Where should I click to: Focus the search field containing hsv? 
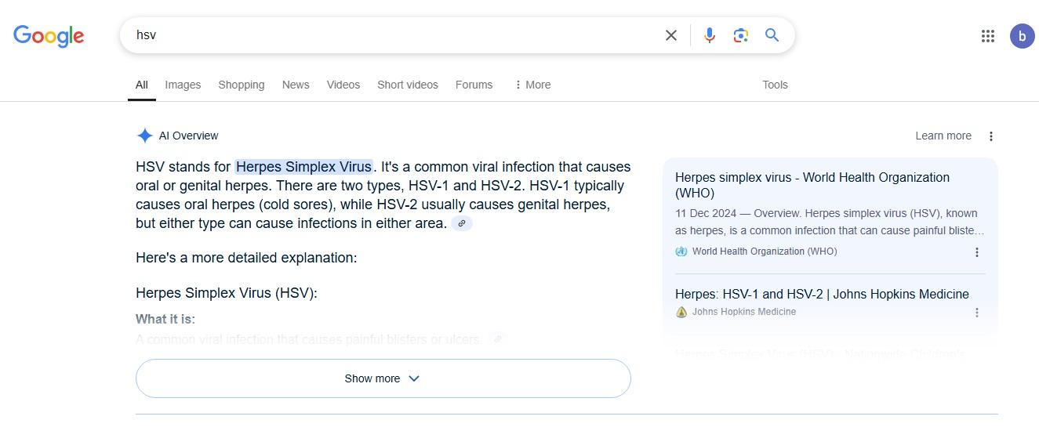(x=392, y=35)
